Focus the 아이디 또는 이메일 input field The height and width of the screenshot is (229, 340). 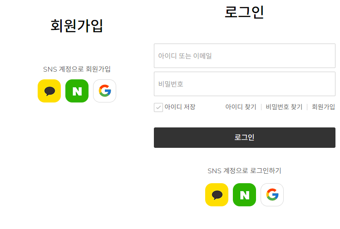click(x=245, y=56)
